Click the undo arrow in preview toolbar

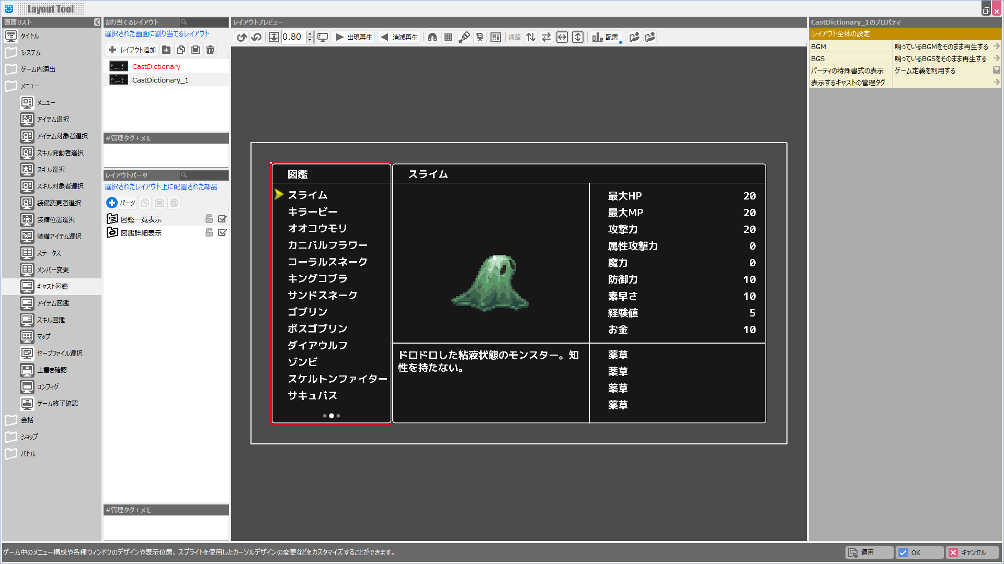242,37
